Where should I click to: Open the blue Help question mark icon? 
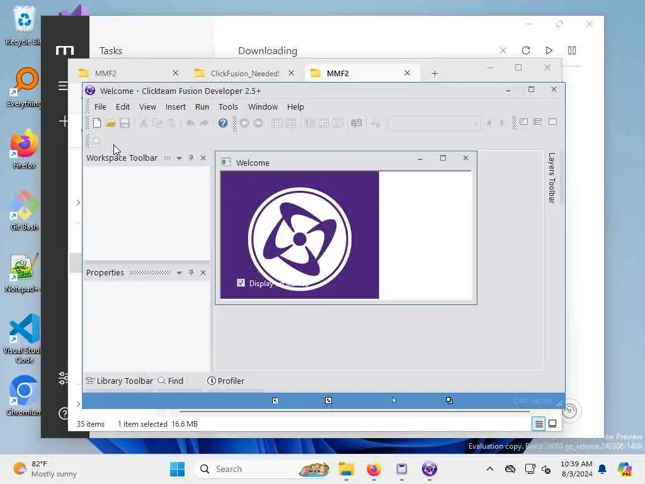click(222, 123)
